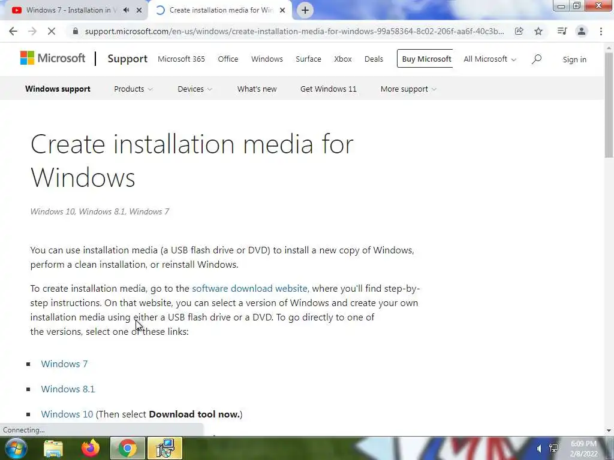Click the Microsoft logo
The image size is (614, 460).
coord(53,58)
